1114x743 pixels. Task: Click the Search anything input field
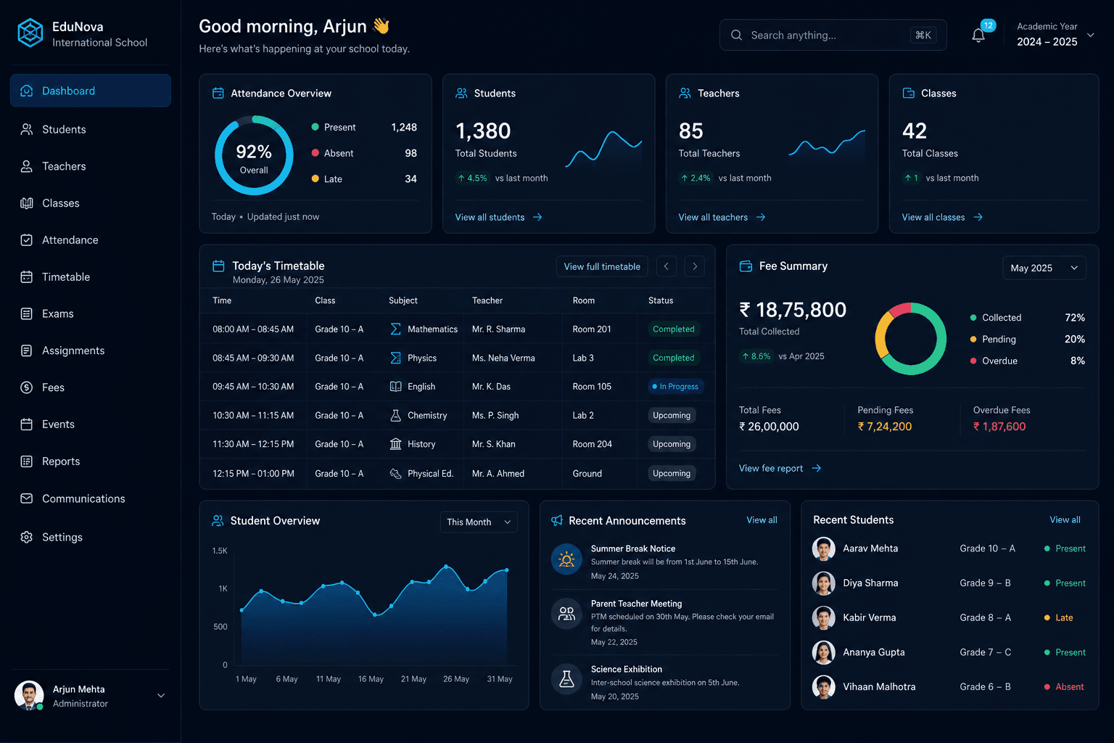click(x=833, y=35)
